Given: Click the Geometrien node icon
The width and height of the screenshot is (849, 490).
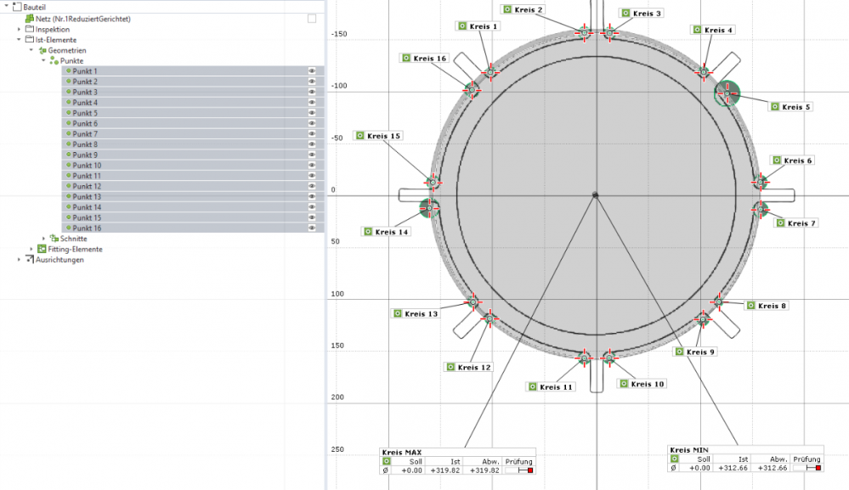Looking at the screenshot, I should 42,50.
